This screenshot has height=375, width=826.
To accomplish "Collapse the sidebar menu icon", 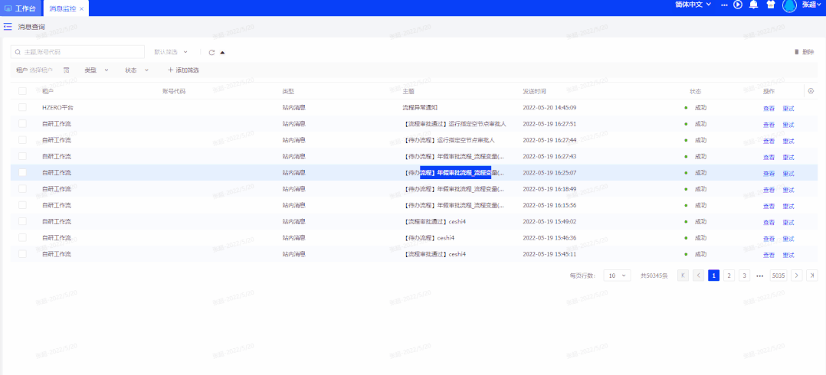I will (x=8, y=27).
